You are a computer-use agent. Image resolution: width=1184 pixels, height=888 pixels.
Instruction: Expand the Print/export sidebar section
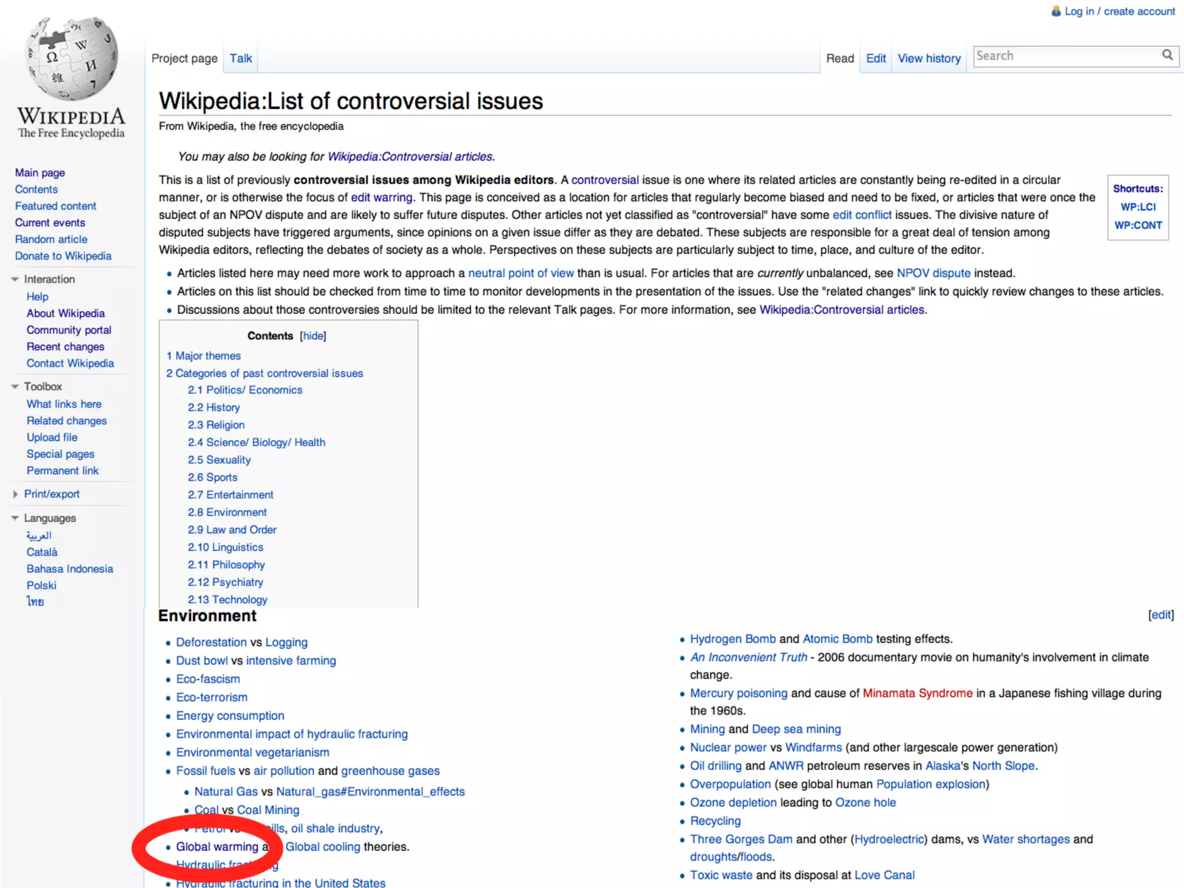[x=15, y=494]
